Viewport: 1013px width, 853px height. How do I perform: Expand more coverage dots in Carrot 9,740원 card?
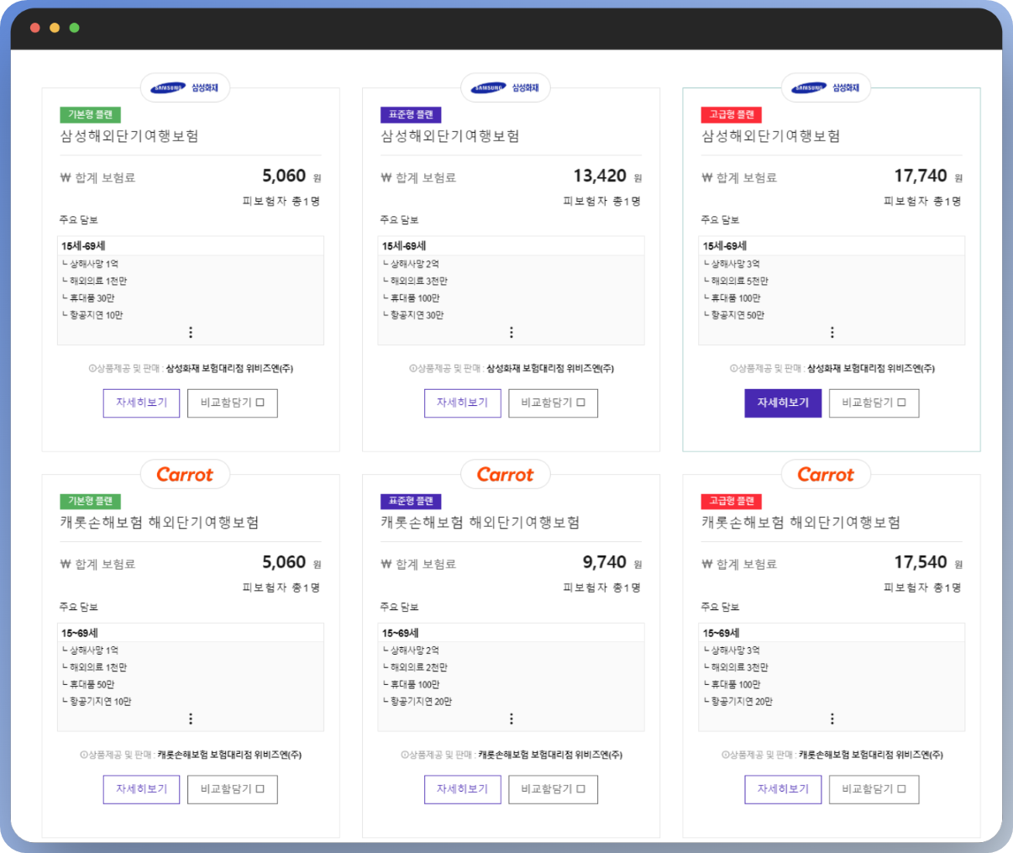pos(512,719)
